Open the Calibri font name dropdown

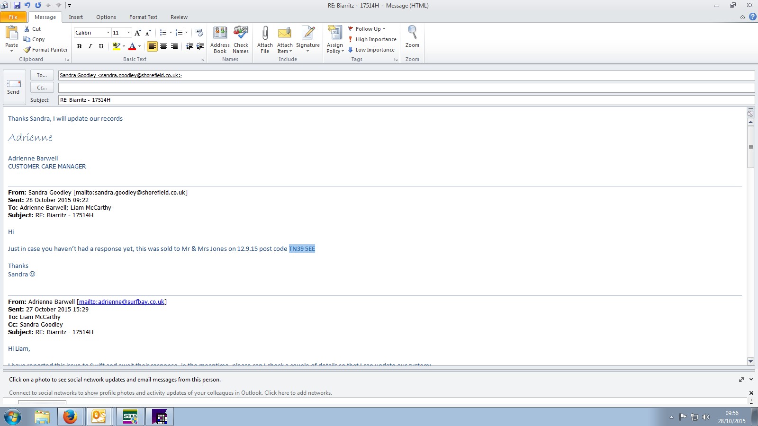click(108, 33)
